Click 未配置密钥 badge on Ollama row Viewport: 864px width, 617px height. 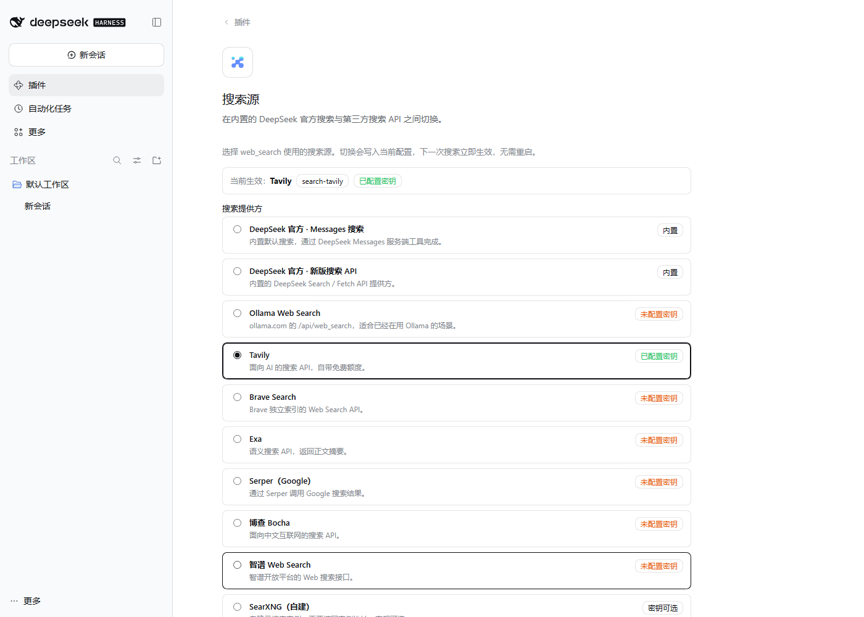(659, 315)
